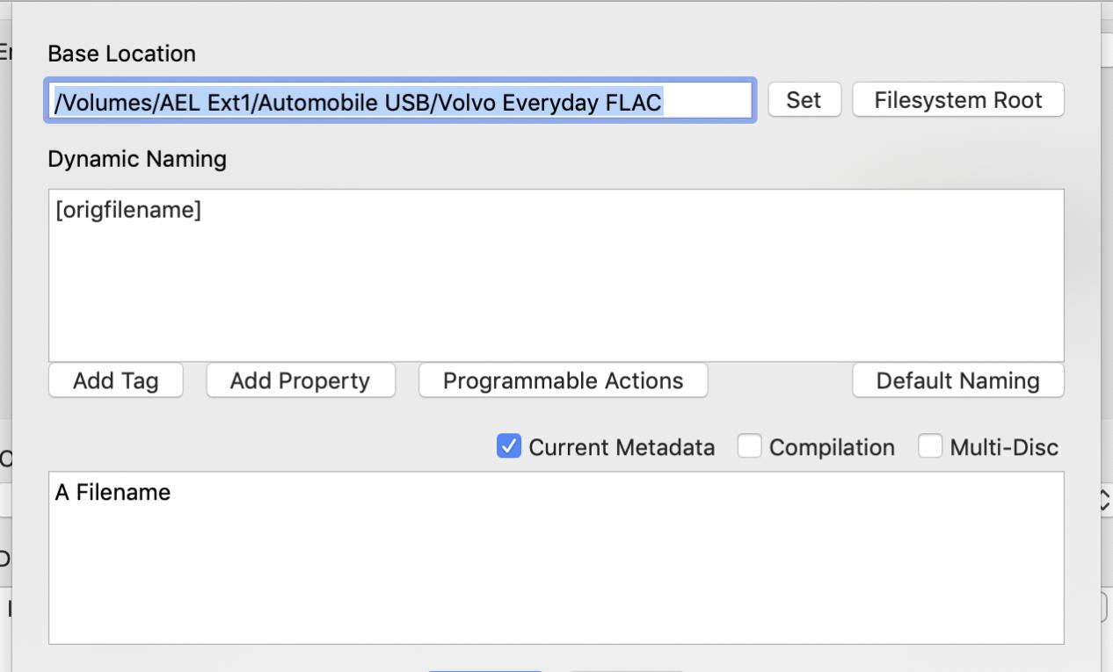1113x672 pixels.
Task: Click the popup arrows behind dialog's right edge
Action: [x=1106, y=501]
